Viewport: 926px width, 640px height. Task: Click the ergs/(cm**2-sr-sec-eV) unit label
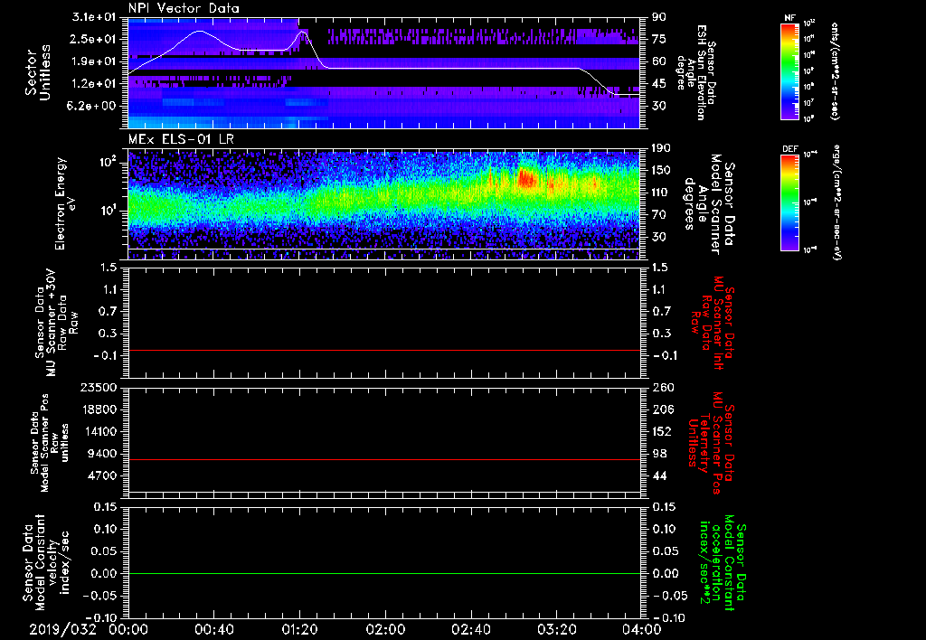[x=836, y=202]
